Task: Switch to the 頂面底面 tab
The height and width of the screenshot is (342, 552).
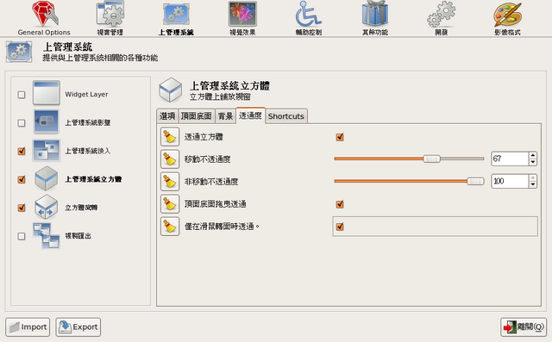Action: [x=196, y=116]
